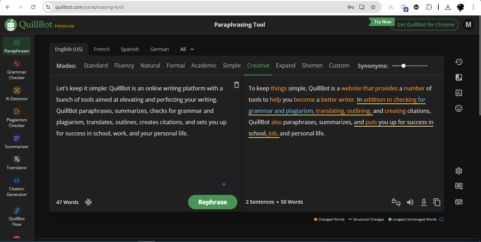
Task: Select Spanish language tab
Action: [130, 49]
